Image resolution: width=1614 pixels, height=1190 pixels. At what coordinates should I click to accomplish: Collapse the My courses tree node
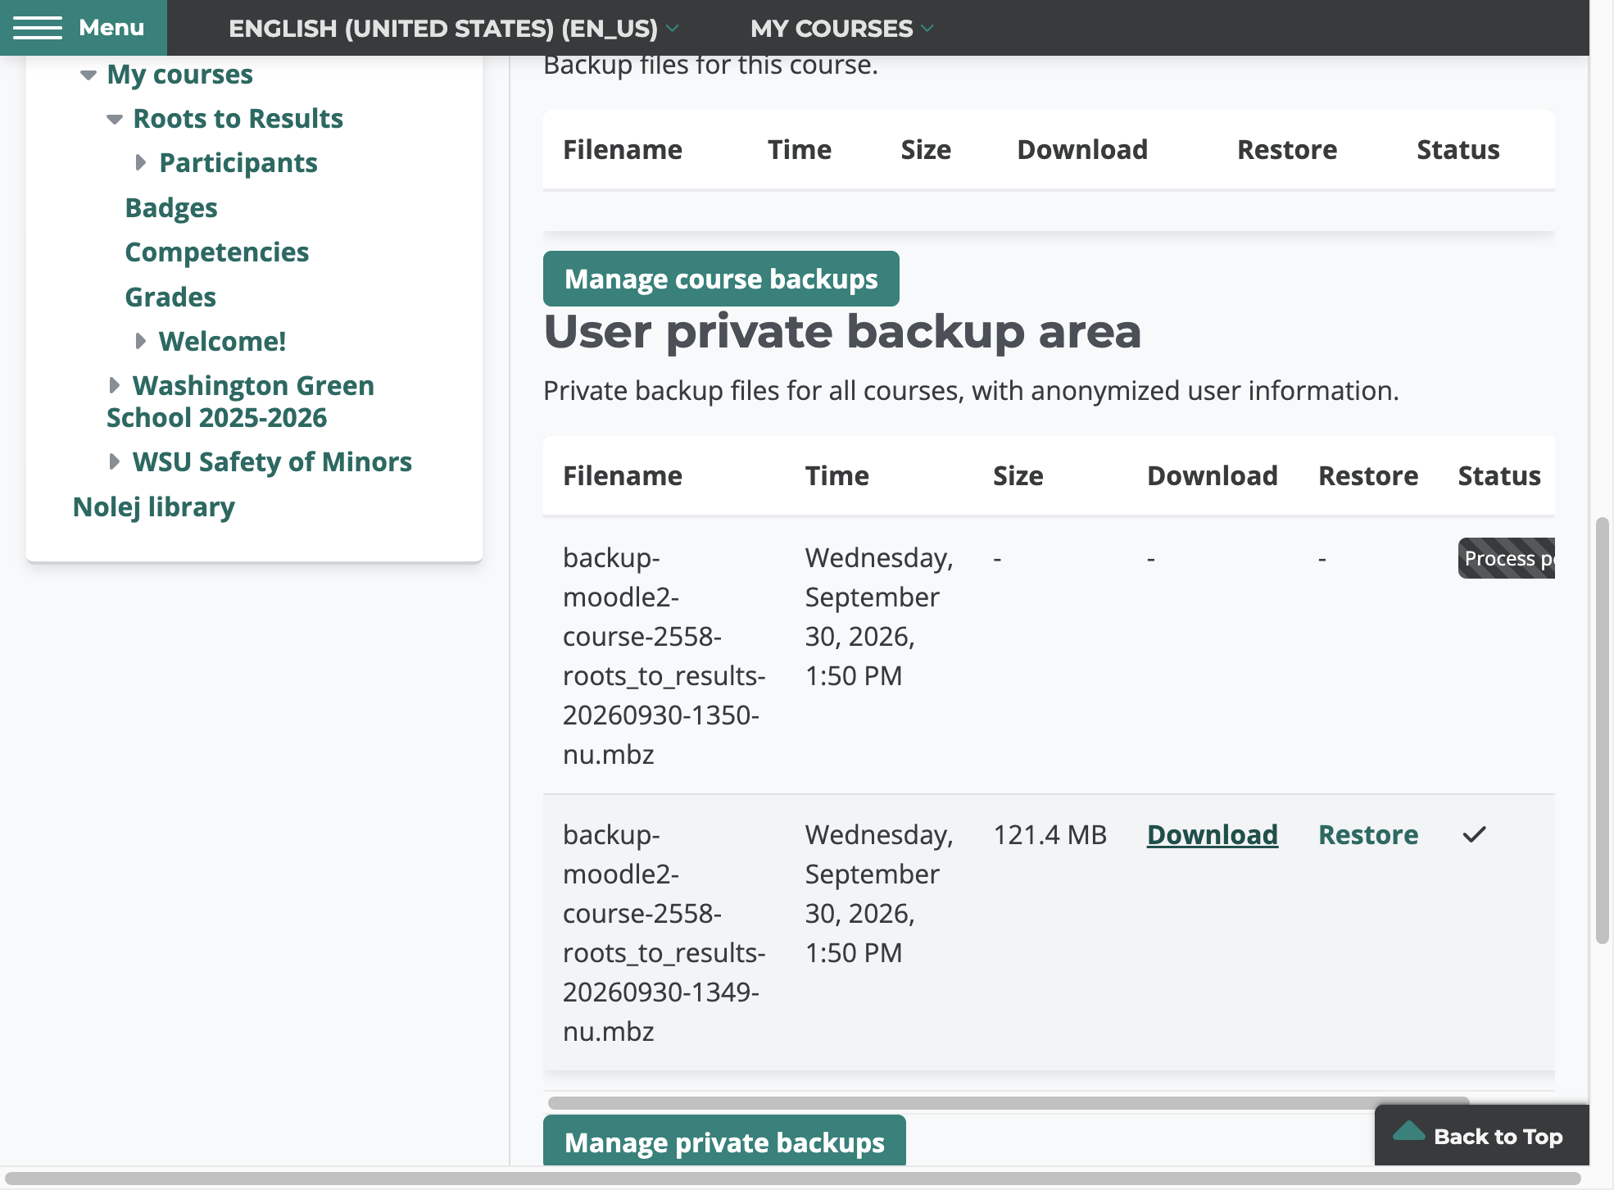[x=88, y=75]
